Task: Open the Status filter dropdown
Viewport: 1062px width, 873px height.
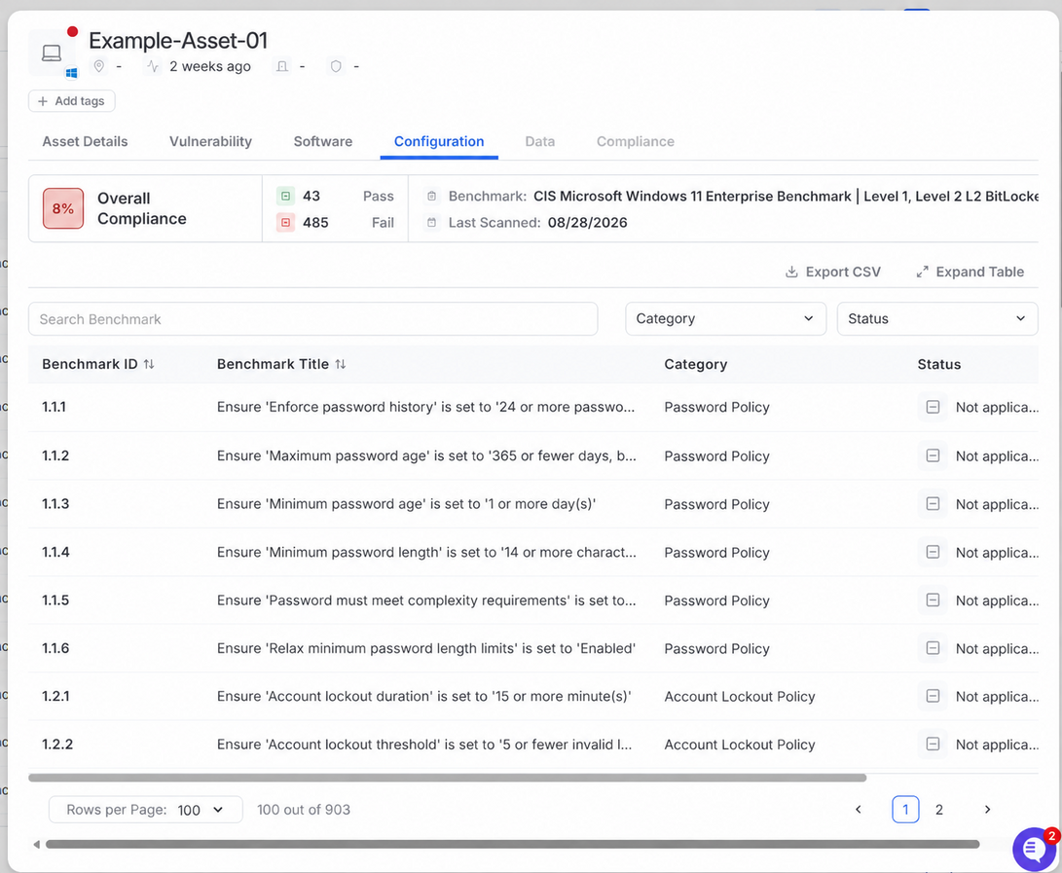Action: 937,319
